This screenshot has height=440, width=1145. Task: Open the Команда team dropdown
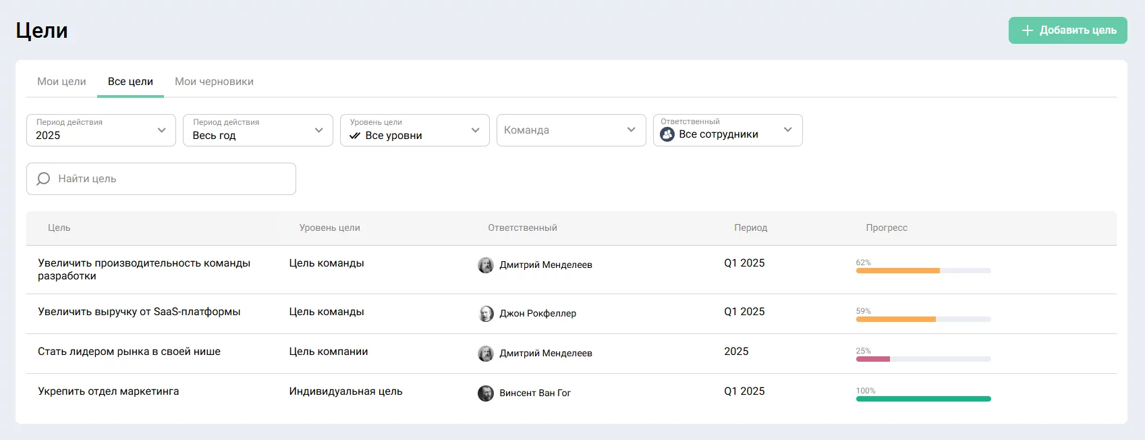tap(571, 130)
